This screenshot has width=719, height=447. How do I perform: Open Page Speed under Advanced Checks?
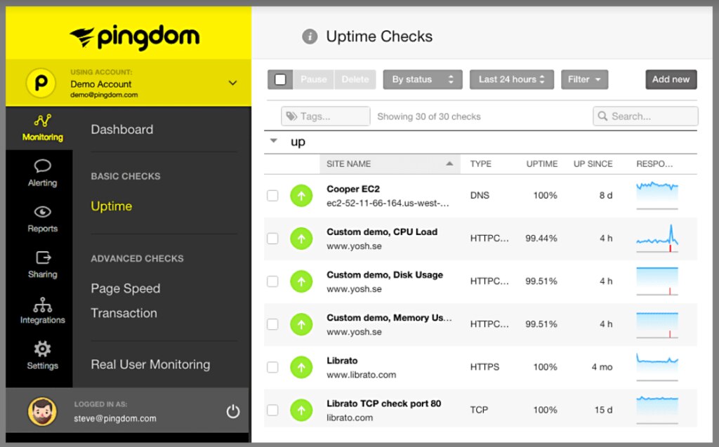click(x=126, y=288)
